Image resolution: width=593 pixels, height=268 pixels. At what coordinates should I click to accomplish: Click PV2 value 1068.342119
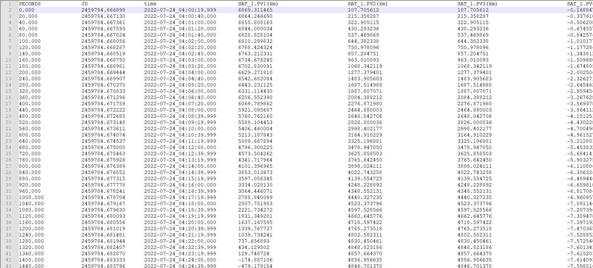[365, 66]
